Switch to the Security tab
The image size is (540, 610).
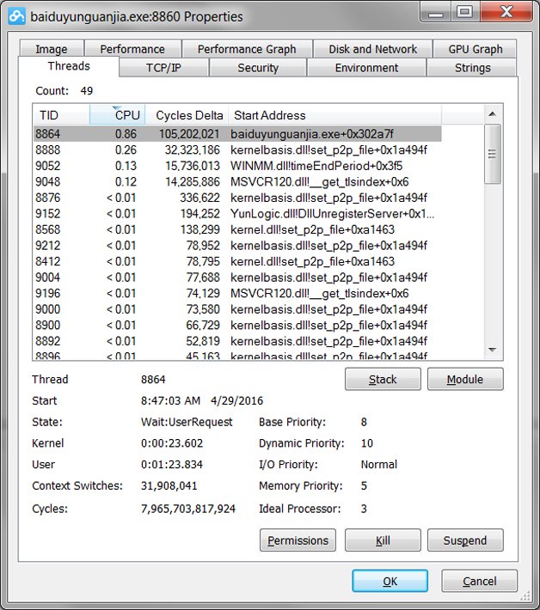pos(258,68)
